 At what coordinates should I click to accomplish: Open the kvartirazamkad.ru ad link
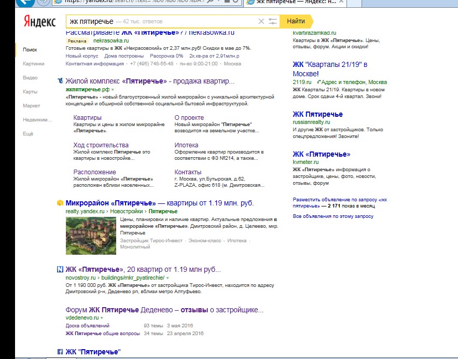pyautogui.click(x=314, y=33)
